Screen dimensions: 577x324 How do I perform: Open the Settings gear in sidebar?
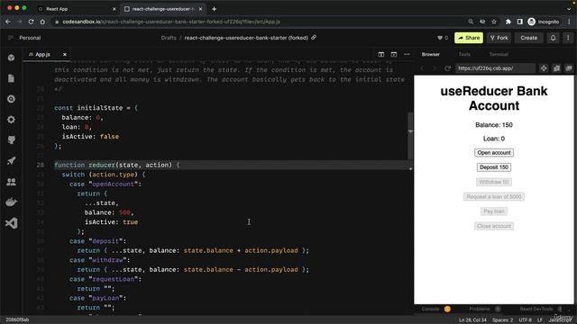pyautogui.click(x=12, y=120)
